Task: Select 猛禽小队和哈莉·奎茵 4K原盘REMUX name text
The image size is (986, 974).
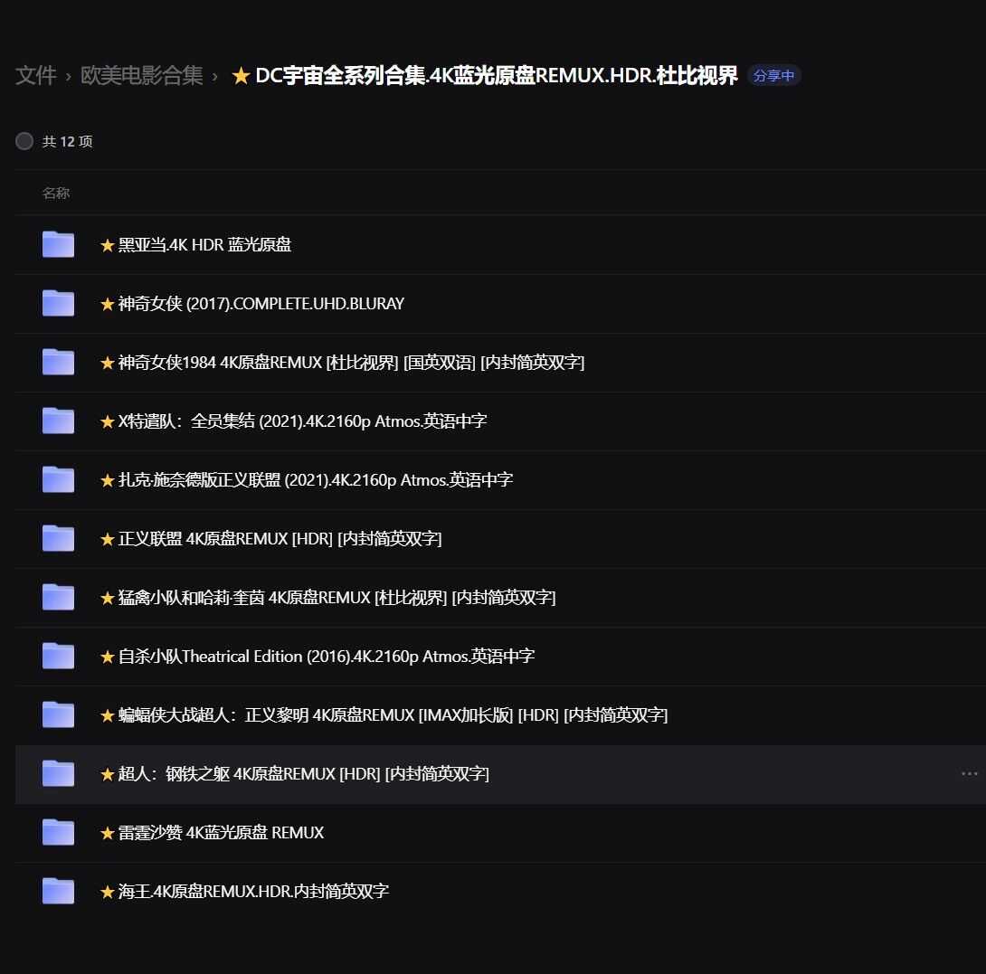Action: click(x=337, y=598)
